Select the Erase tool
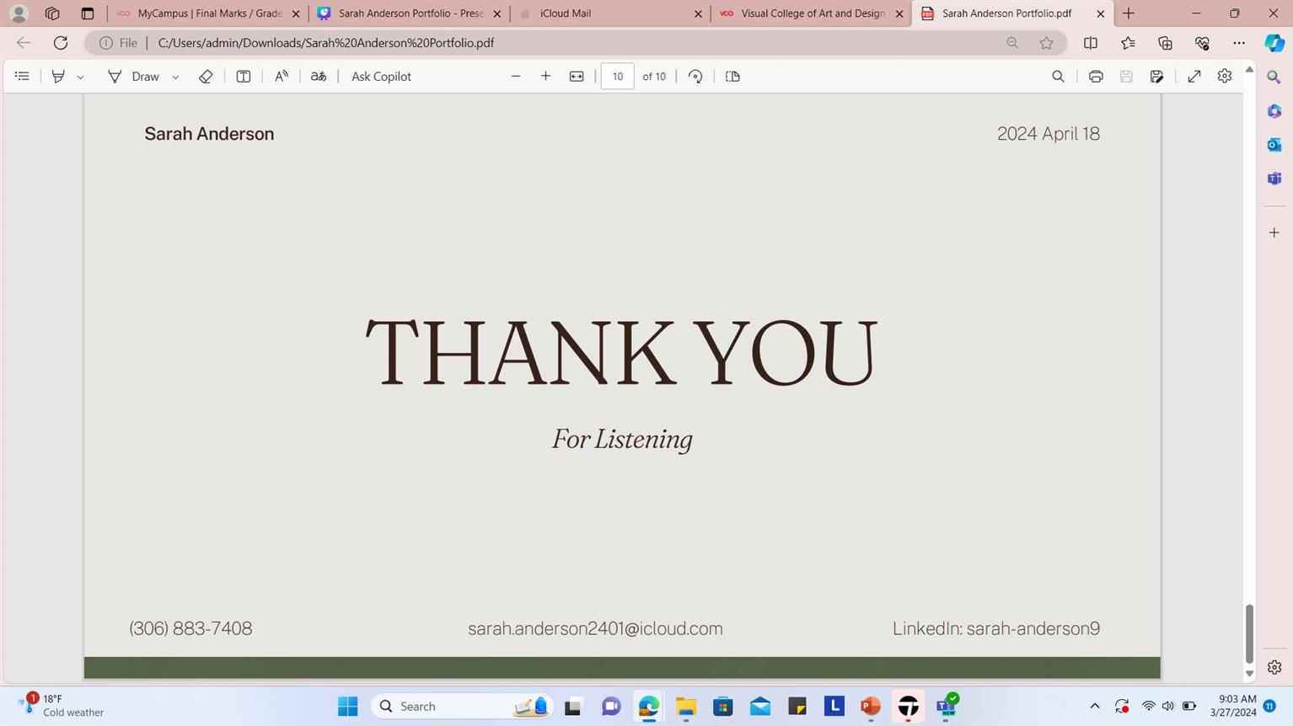Image resolution: width=1293 pixels, height=726 pixels. point(206,77)
